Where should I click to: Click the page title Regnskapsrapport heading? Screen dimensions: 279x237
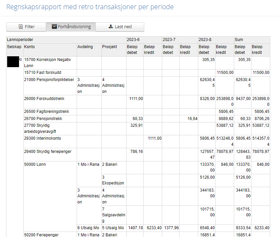coord(90,7)
